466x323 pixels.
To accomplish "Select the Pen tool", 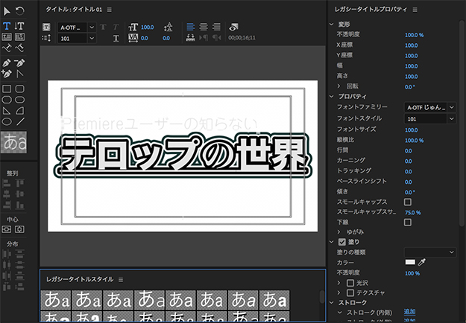I will (7, 61).
